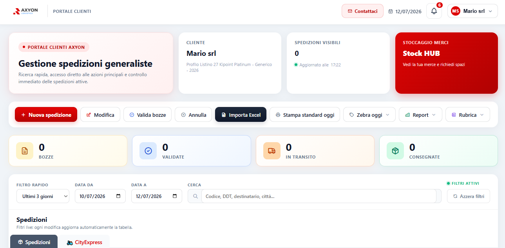Click the tag icon in Zebra oggi

351,115
